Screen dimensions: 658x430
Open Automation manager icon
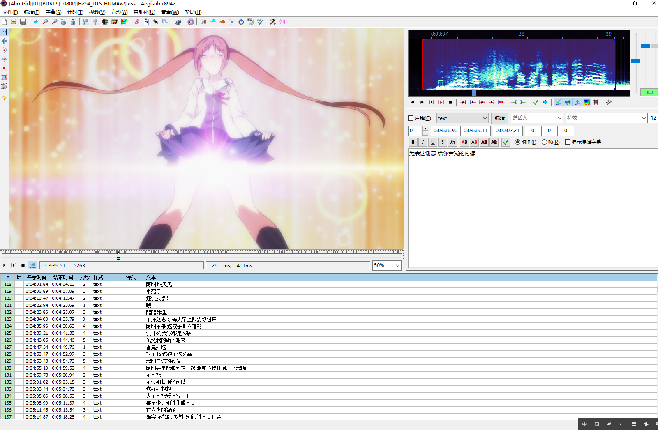coord(178,22)
